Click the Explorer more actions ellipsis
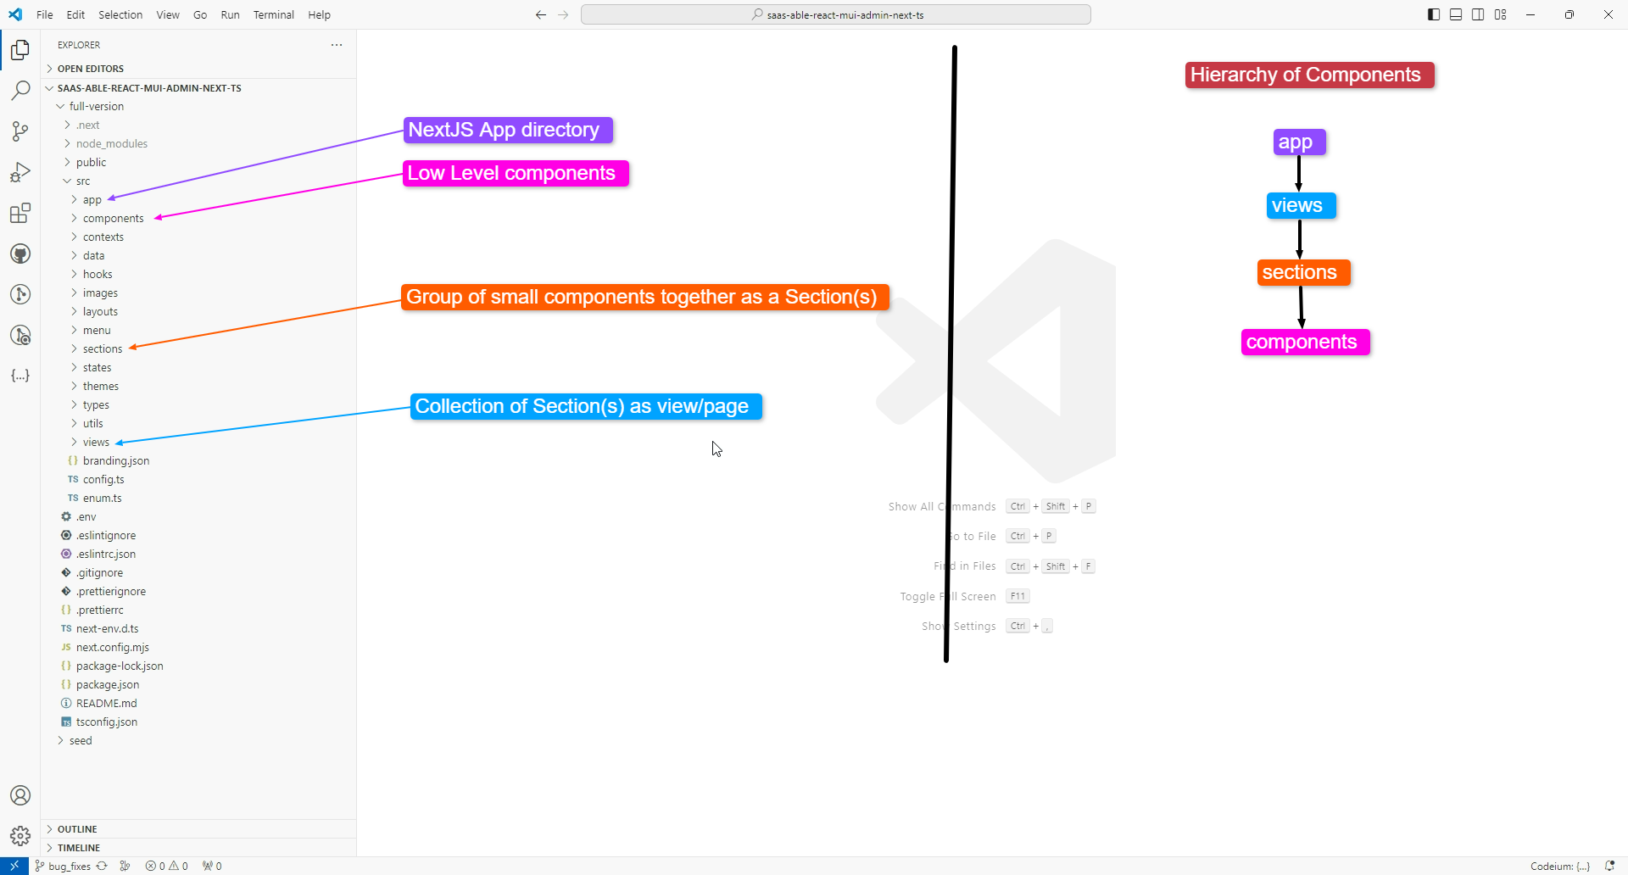This screenshot has width=1628, height=875. [x=337, y=45]
